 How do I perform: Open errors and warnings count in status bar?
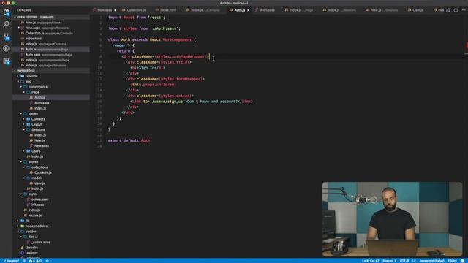35,261
